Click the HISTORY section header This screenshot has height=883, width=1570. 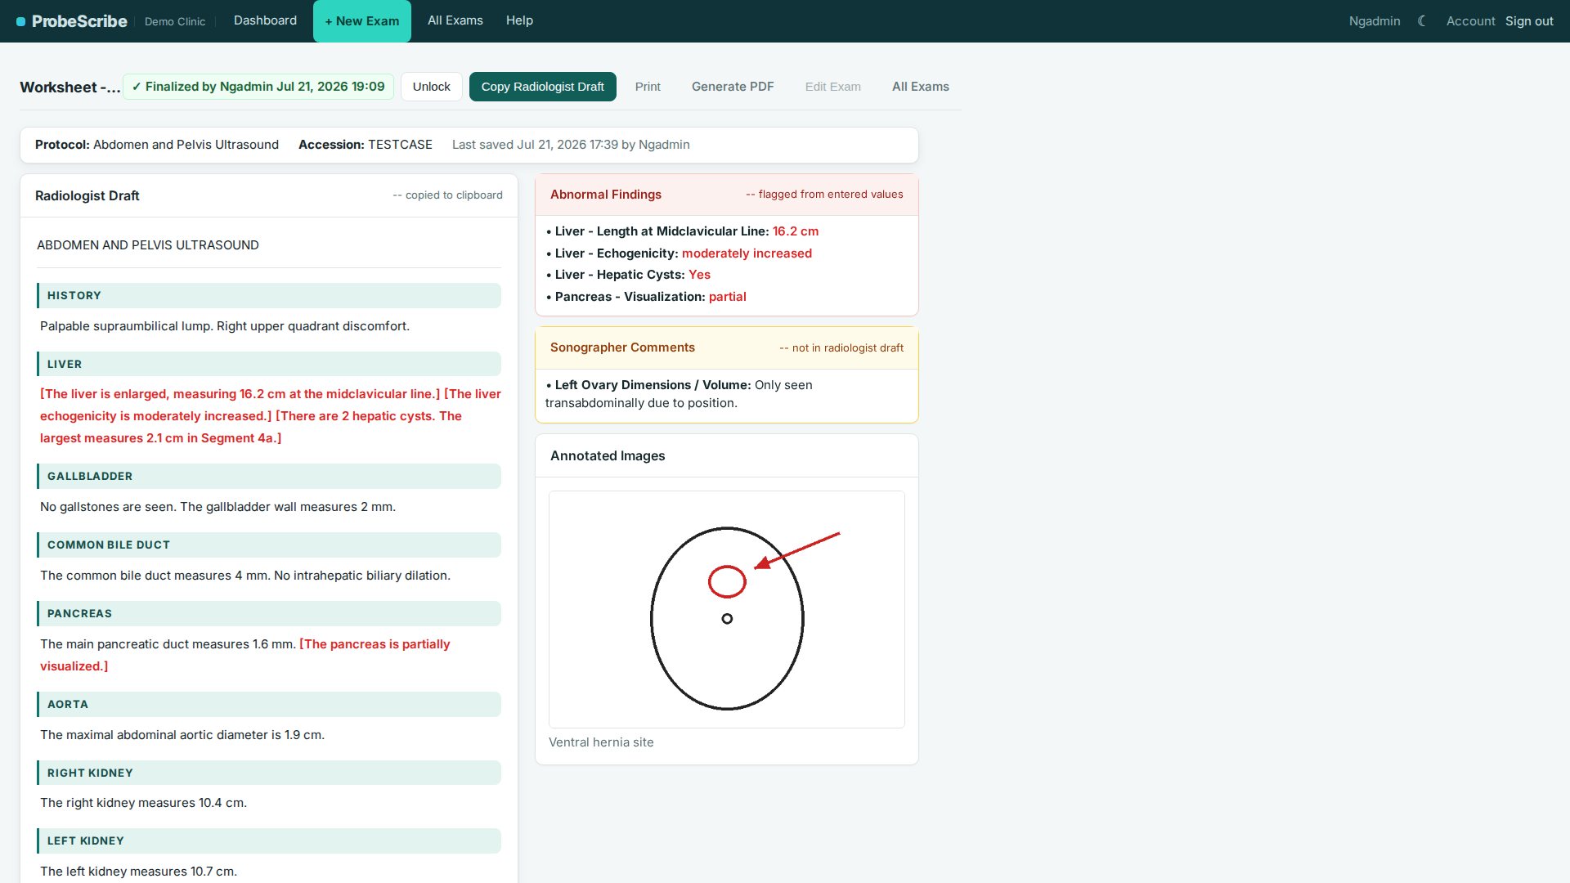click(269, 295)
